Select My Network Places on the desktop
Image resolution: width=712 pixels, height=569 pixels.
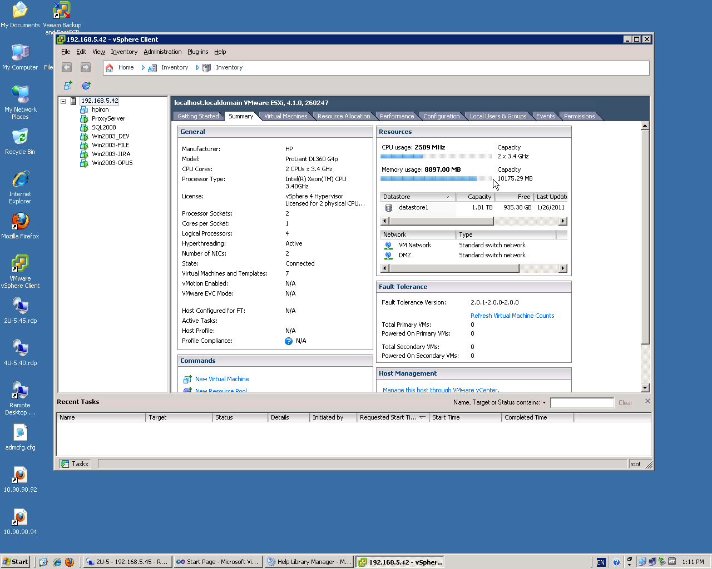pos(20,103)
